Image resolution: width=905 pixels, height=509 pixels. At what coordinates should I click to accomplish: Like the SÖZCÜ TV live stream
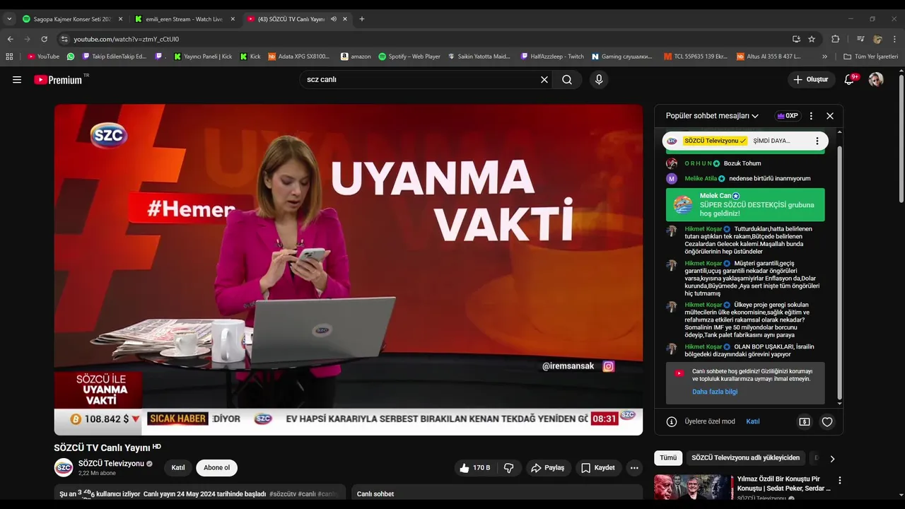[x=475, y=468]
